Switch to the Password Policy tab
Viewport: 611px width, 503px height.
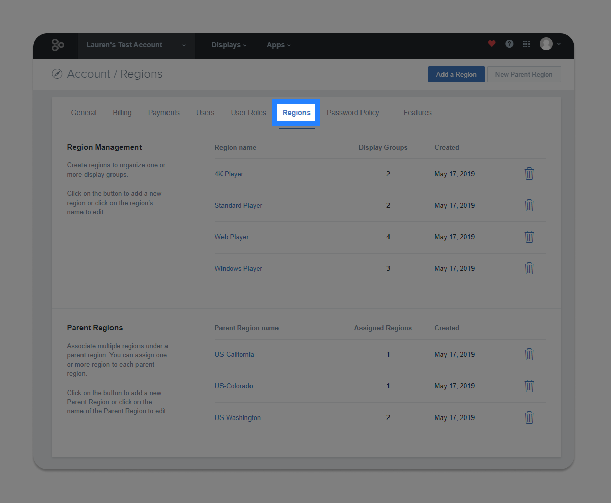pyautogui.click(x=353, y=113)
